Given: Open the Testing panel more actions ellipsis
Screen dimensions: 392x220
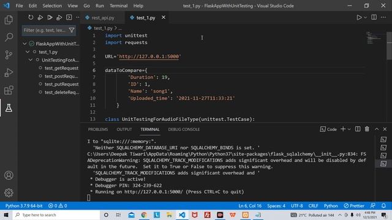Looking at the screenshot, I should pos(78,18).
